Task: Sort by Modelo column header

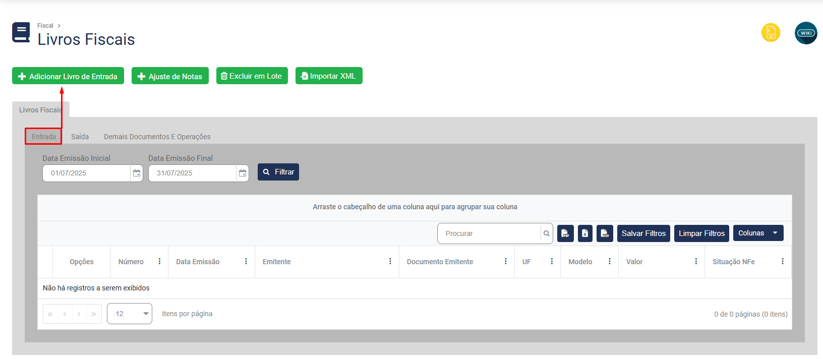Action: [580, 262]
